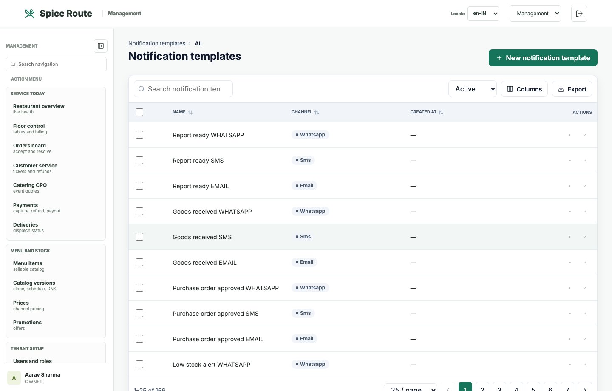Check the Goods received WHATSAPP row checkbox

[x=139, y=211]
